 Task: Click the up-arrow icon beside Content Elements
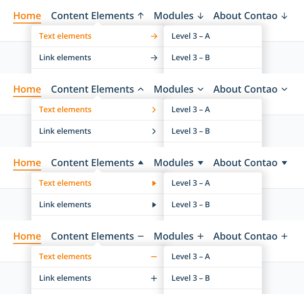click(x=141, y=16)
